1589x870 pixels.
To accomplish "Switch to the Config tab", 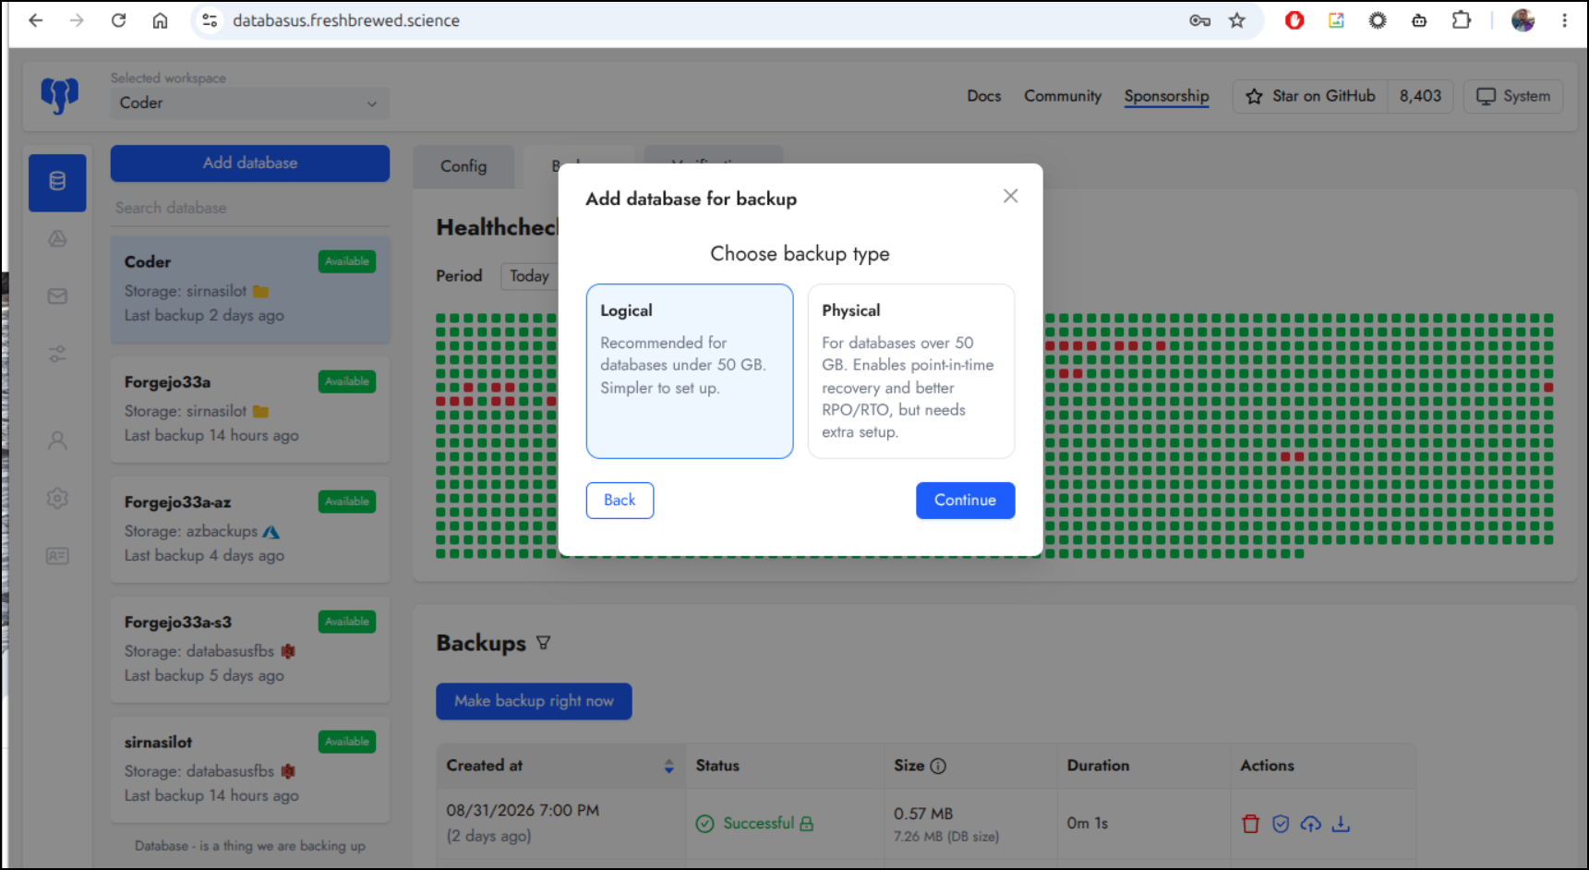I will [463, 166].
